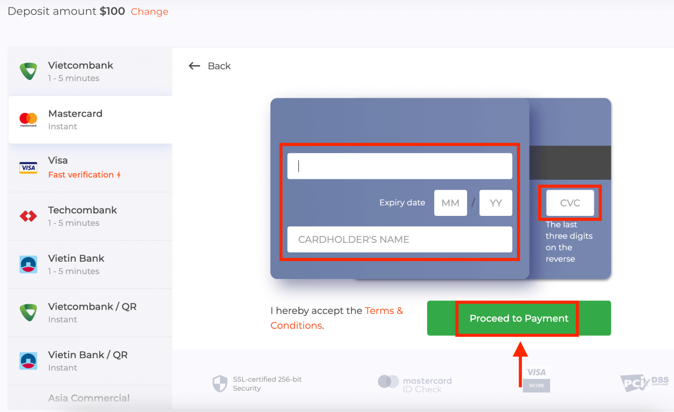Click the SSL security shield icon

point(220,383)
